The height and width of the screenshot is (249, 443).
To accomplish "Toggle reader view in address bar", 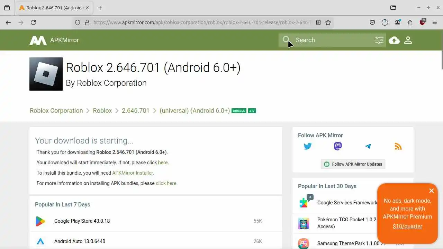I will (318, 22).
